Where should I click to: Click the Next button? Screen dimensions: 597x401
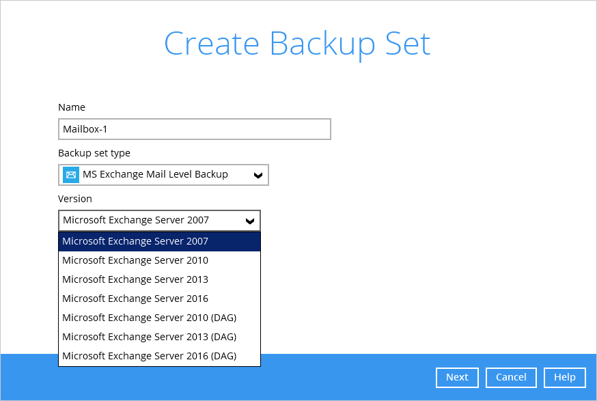(x=457, y=377)
